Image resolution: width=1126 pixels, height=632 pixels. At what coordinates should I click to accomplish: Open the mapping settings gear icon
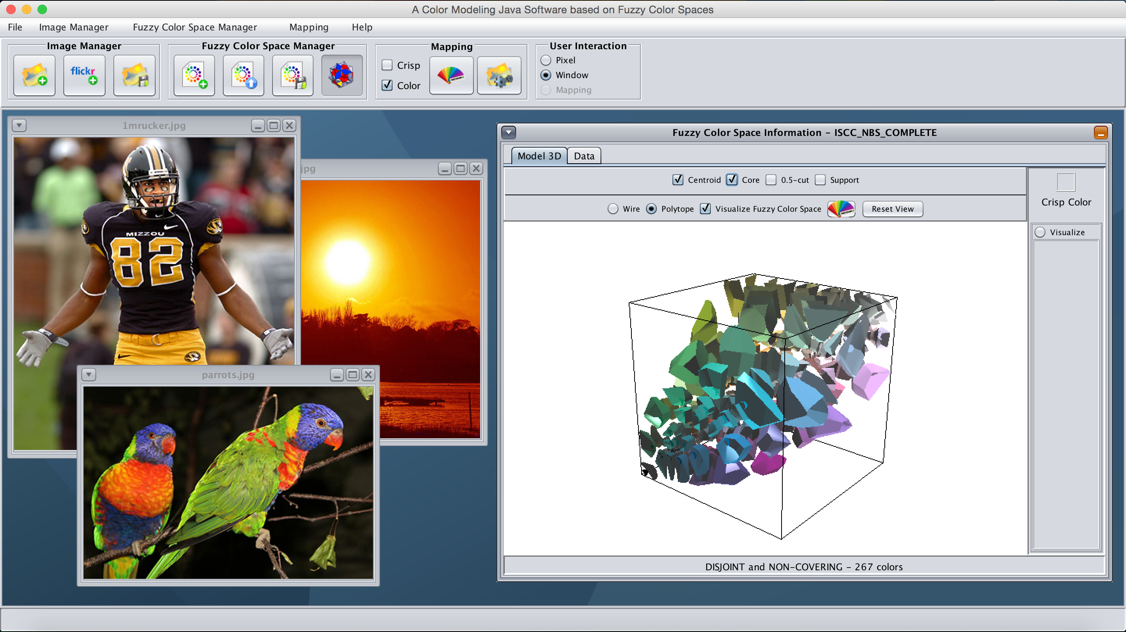[499, 75]
